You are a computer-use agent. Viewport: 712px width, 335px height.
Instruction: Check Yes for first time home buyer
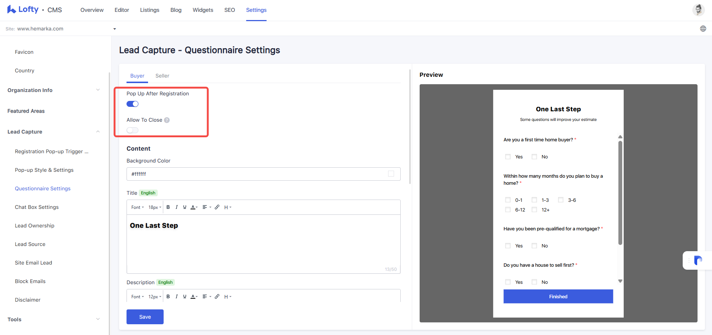click(508, 157)
